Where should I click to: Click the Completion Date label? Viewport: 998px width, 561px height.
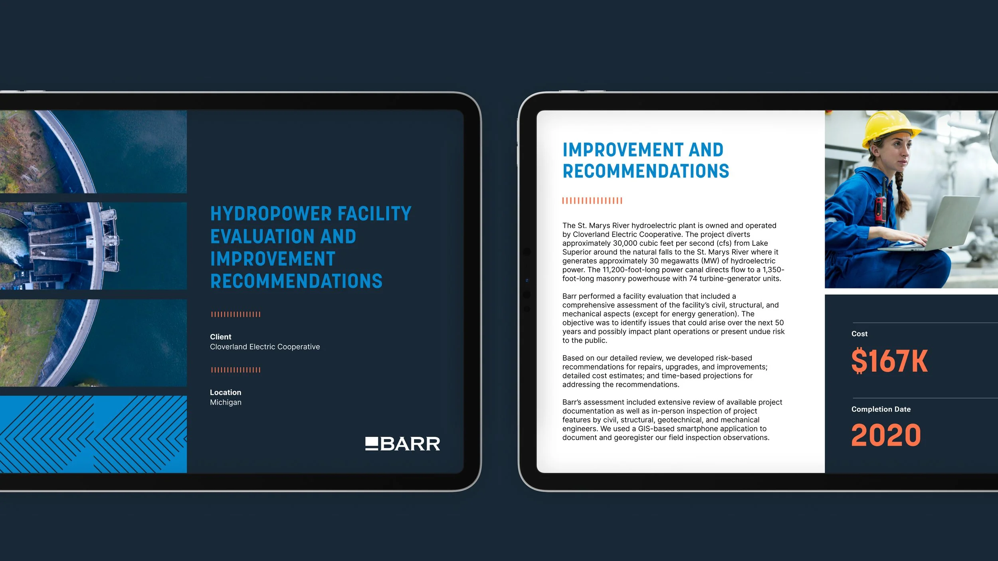click(881, 409)
